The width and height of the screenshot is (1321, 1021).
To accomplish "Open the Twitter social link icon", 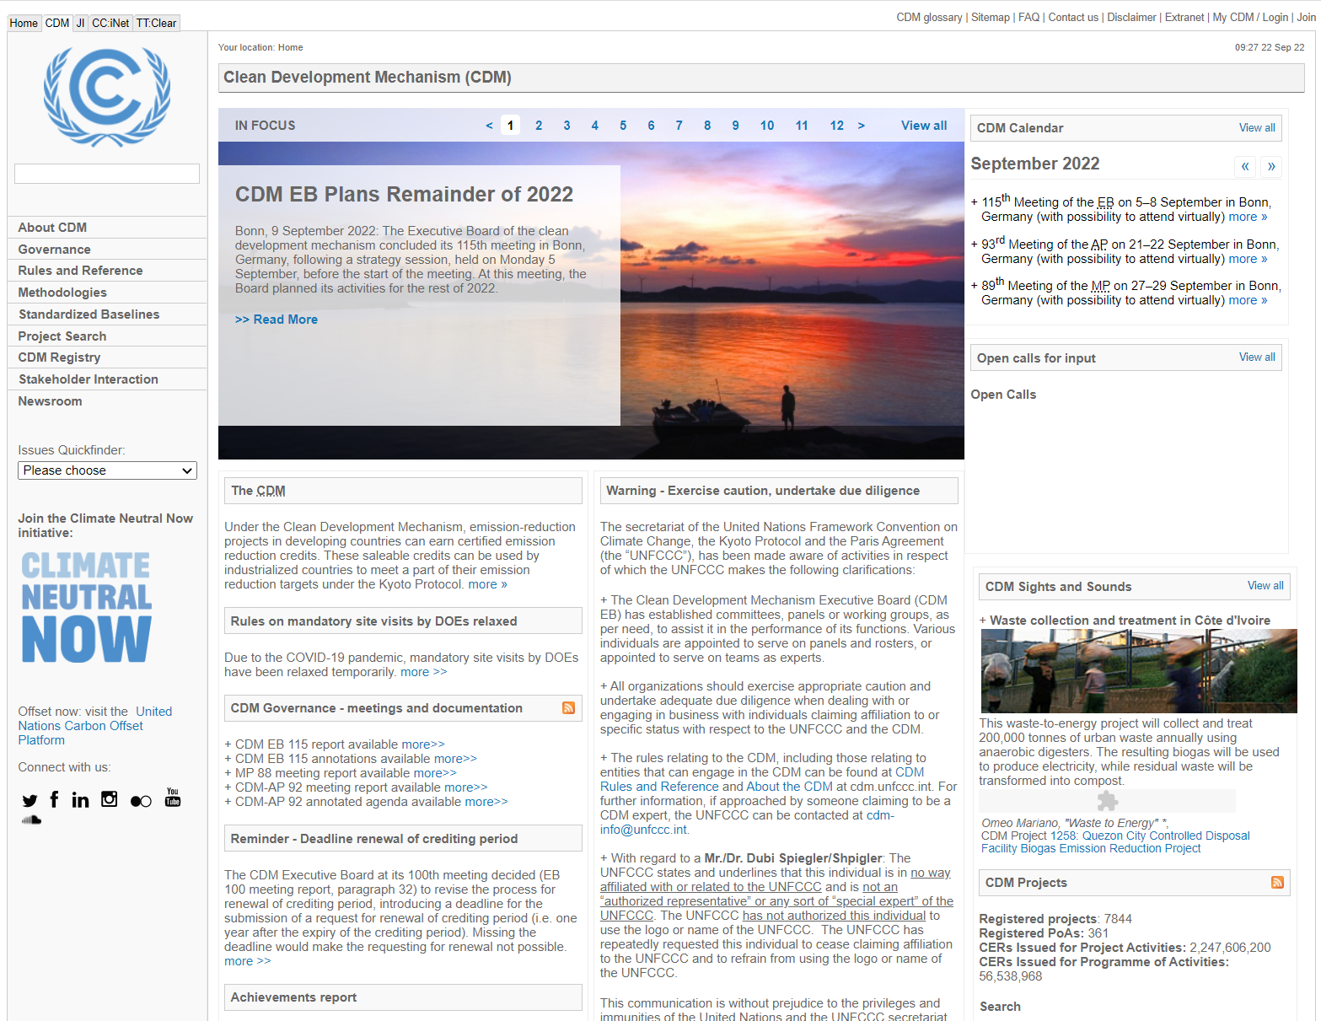I will [30, 800].
